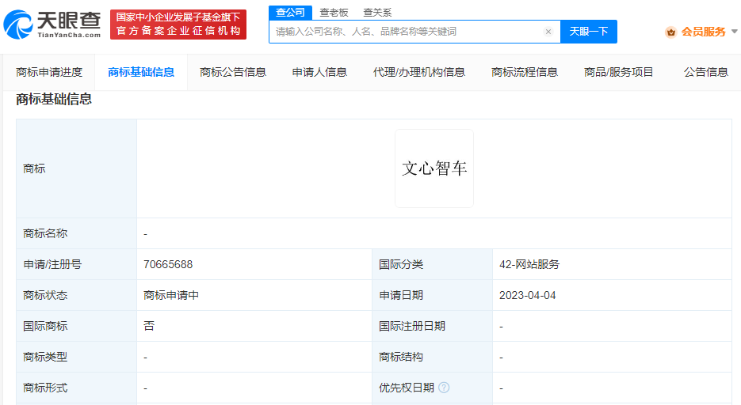Click the 会员服务 crown icon

point(671,32)
